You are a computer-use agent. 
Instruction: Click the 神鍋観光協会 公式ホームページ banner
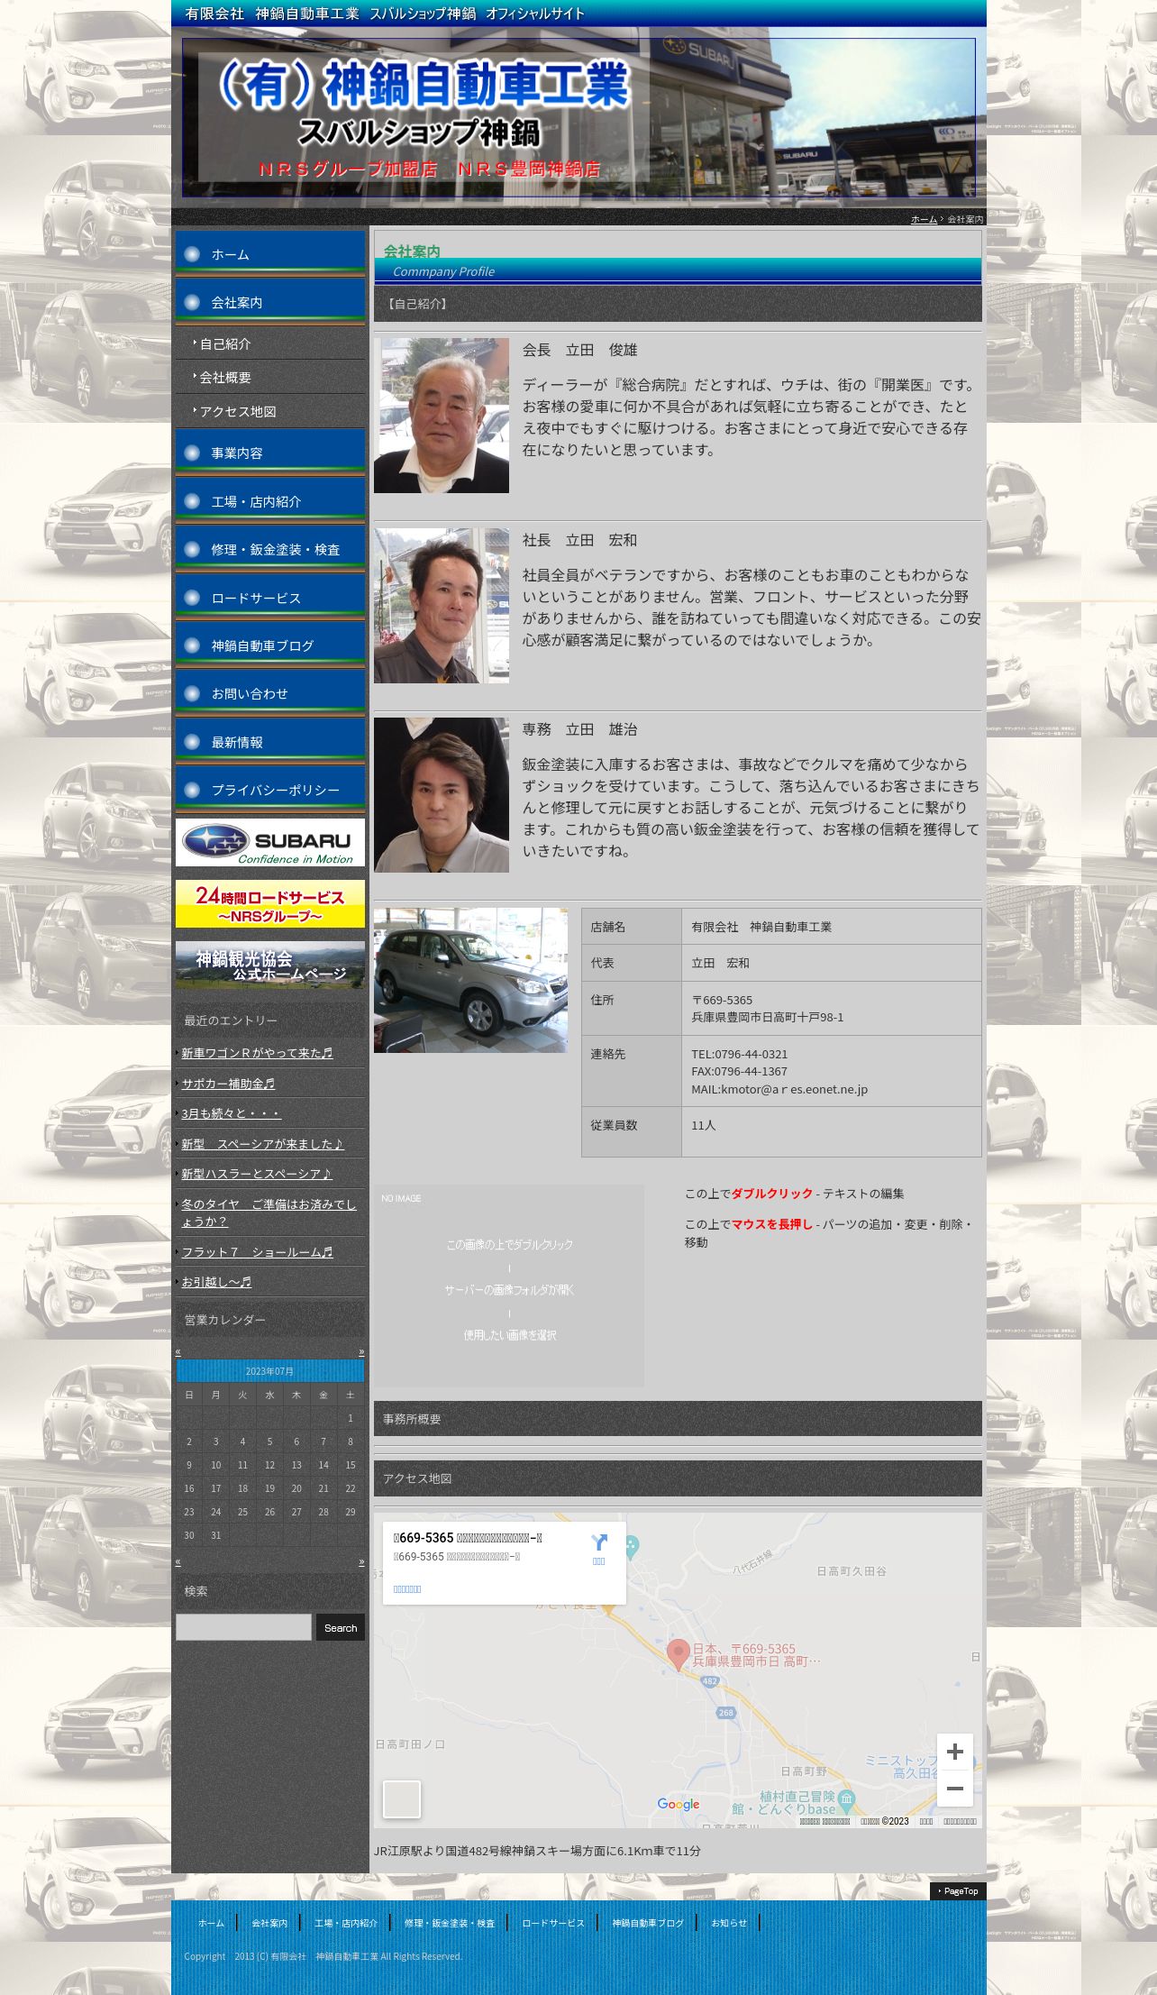point(270,965)
